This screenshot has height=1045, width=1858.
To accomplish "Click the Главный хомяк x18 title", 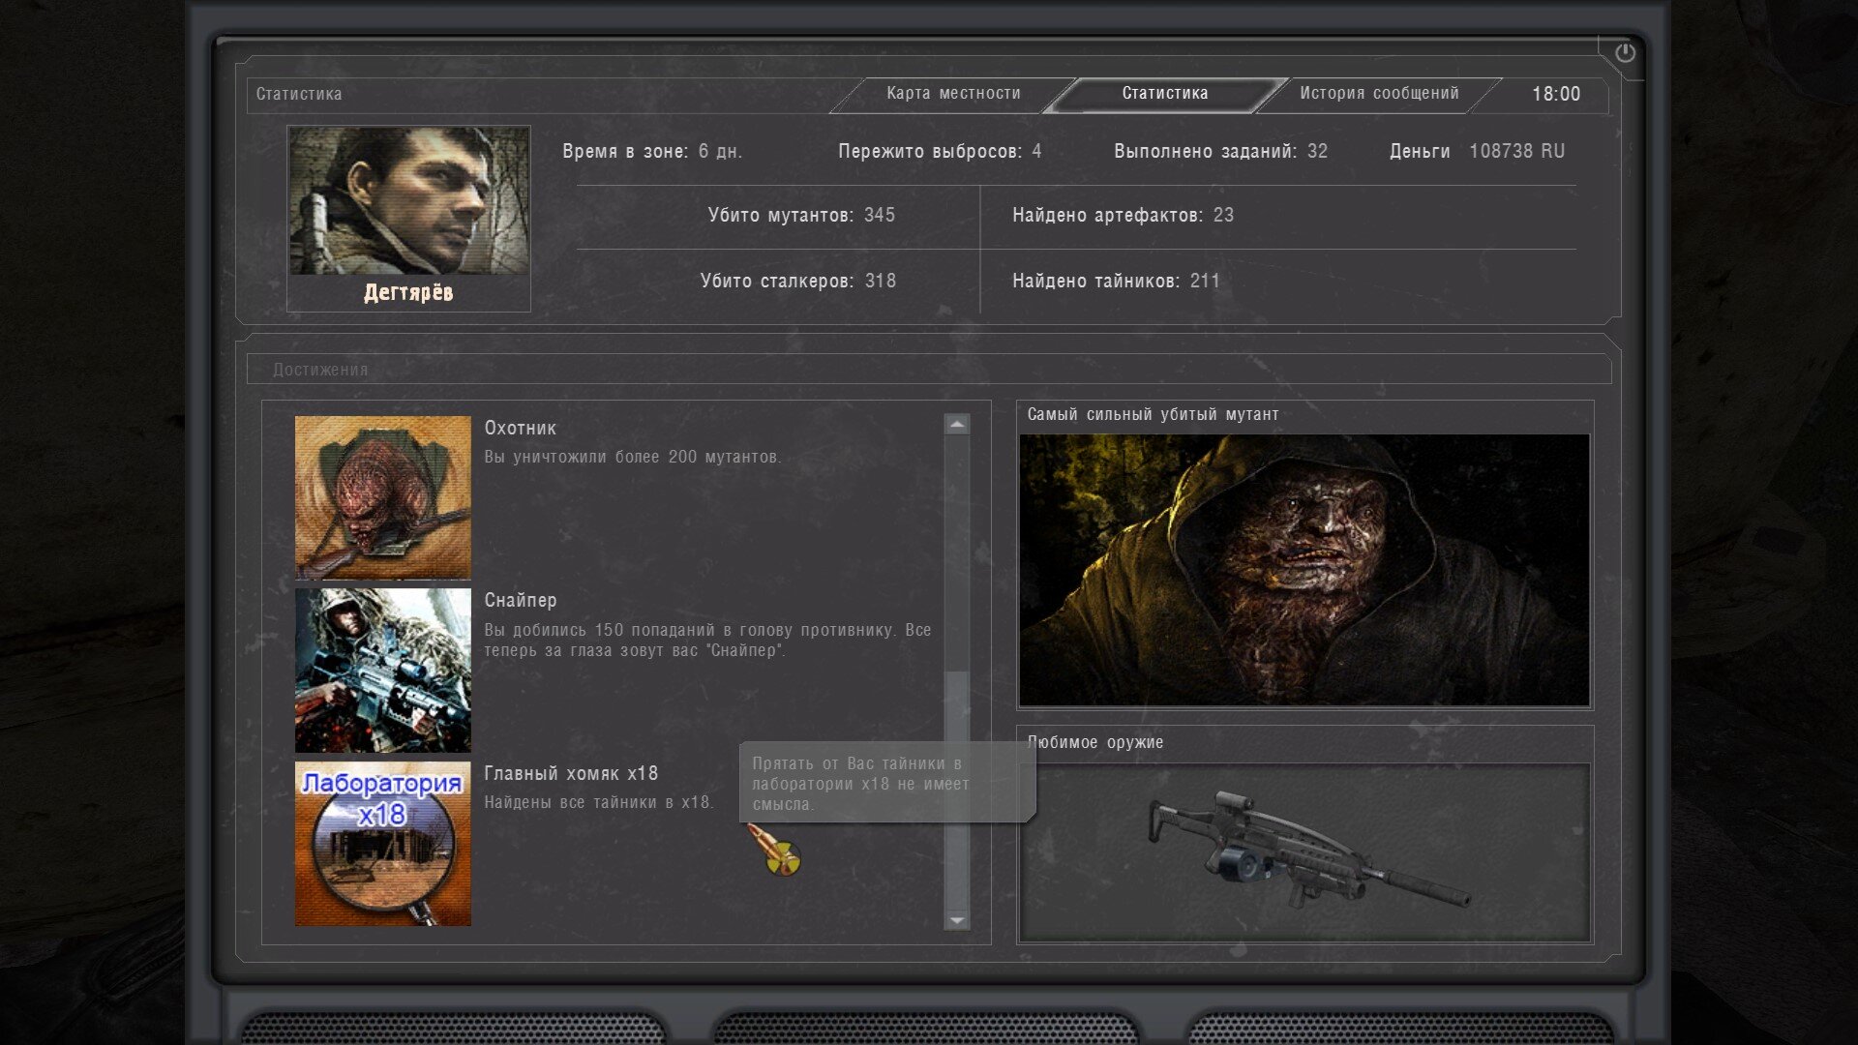I will tap(571, 773).
